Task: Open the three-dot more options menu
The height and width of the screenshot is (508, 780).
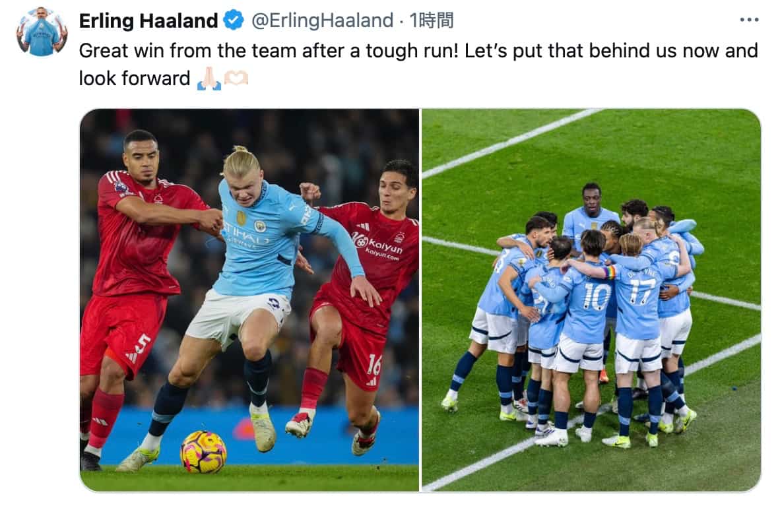Action: [x=749, y=20]
